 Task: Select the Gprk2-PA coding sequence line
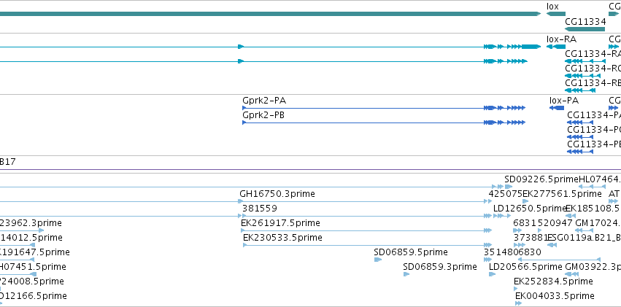pos(384,108)
